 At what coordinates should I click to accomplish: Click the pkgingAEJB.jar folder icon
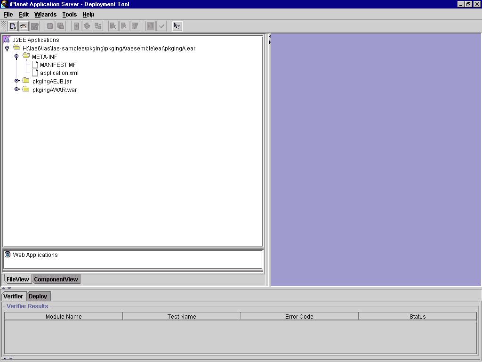coord(26,81)
